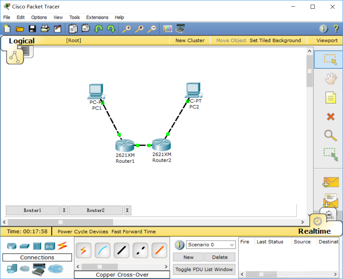The width and height of the screenshot is (343, 279).
Task: Click the Copy icon in the toolbar
Action: pos(73,29)
